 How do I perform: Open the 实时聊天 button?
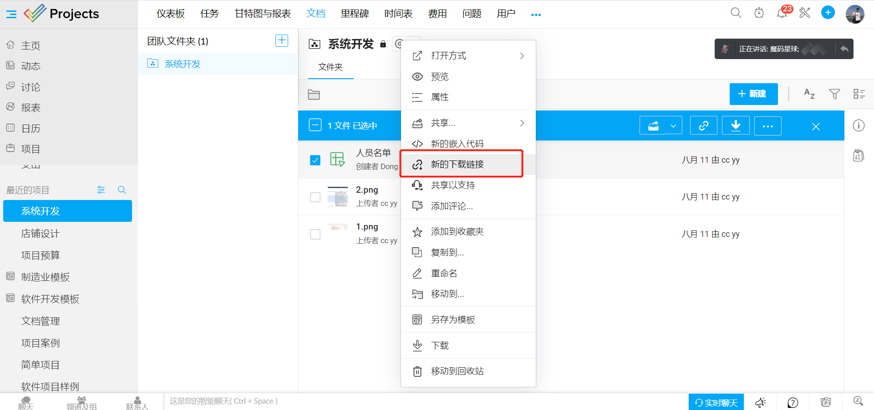(716, 402)
